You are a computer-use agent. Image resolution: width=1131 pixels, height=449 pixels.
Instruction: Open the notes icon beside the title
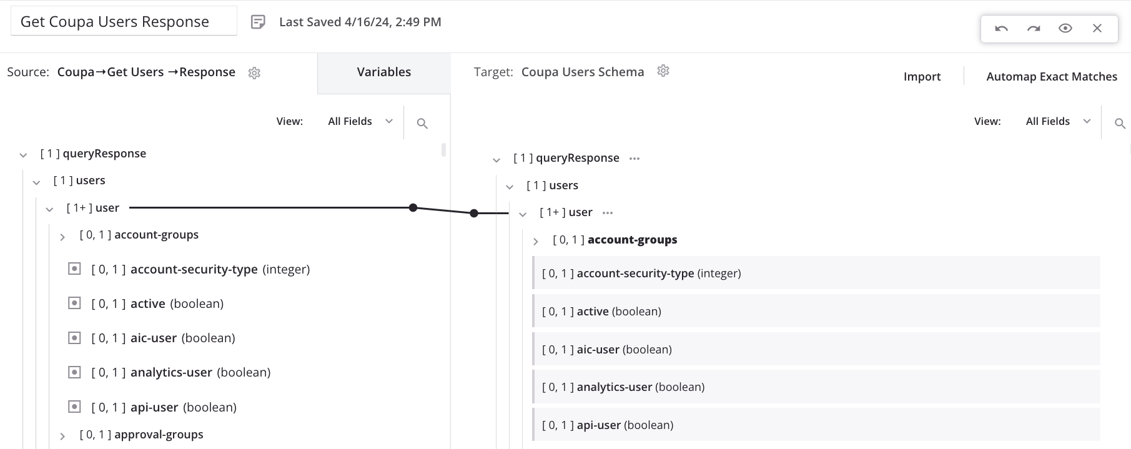click(x=258, y=21)
